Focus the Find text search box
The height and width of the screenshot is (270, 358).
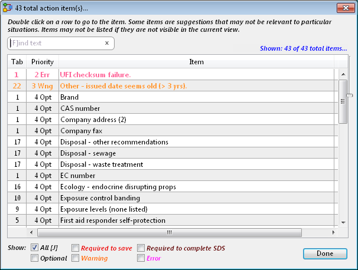pyautogui.click(x=61, y=43)
